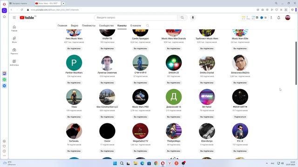Click the search magnifier button beside the query field
Image resolution: width=298 pixels, height=167 pixels.
point(182,18)
